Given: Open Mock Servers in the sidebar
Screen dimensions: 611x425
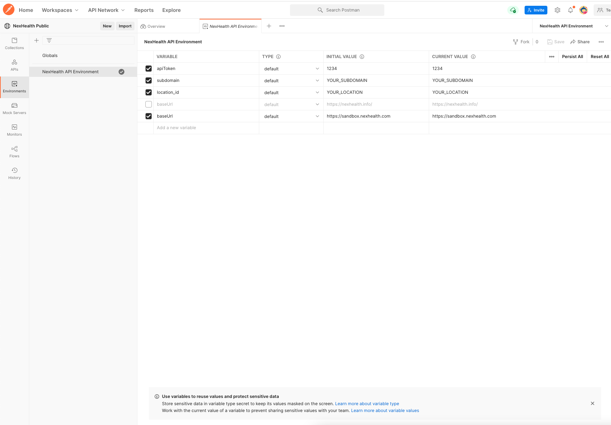Looking at the screenshot, I should click(14, 109).
